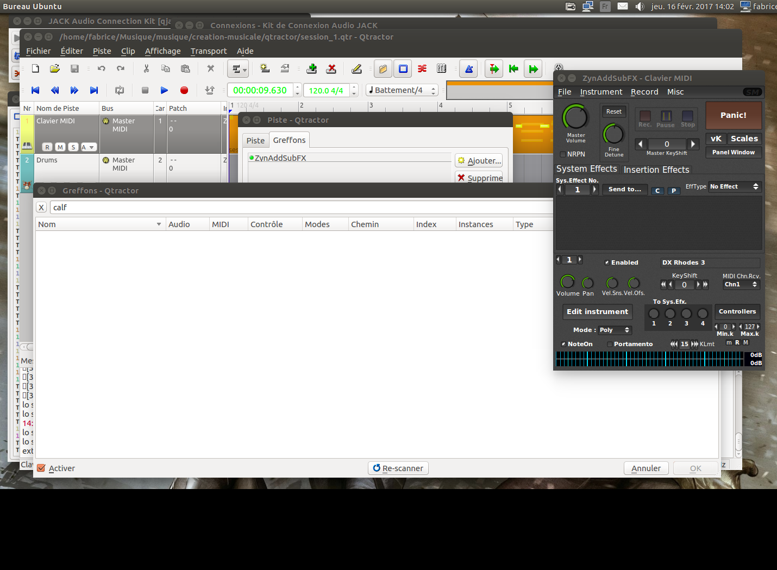Click the Ajouter... button in the Piste dialog
777x570 pixels.
point(479,161)
